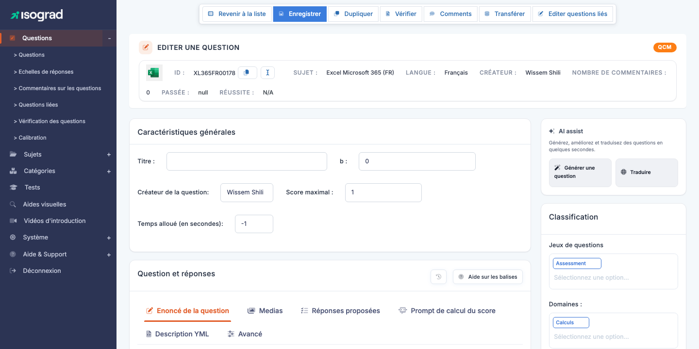Open Créateur de la question dropdown

[247, 192]
